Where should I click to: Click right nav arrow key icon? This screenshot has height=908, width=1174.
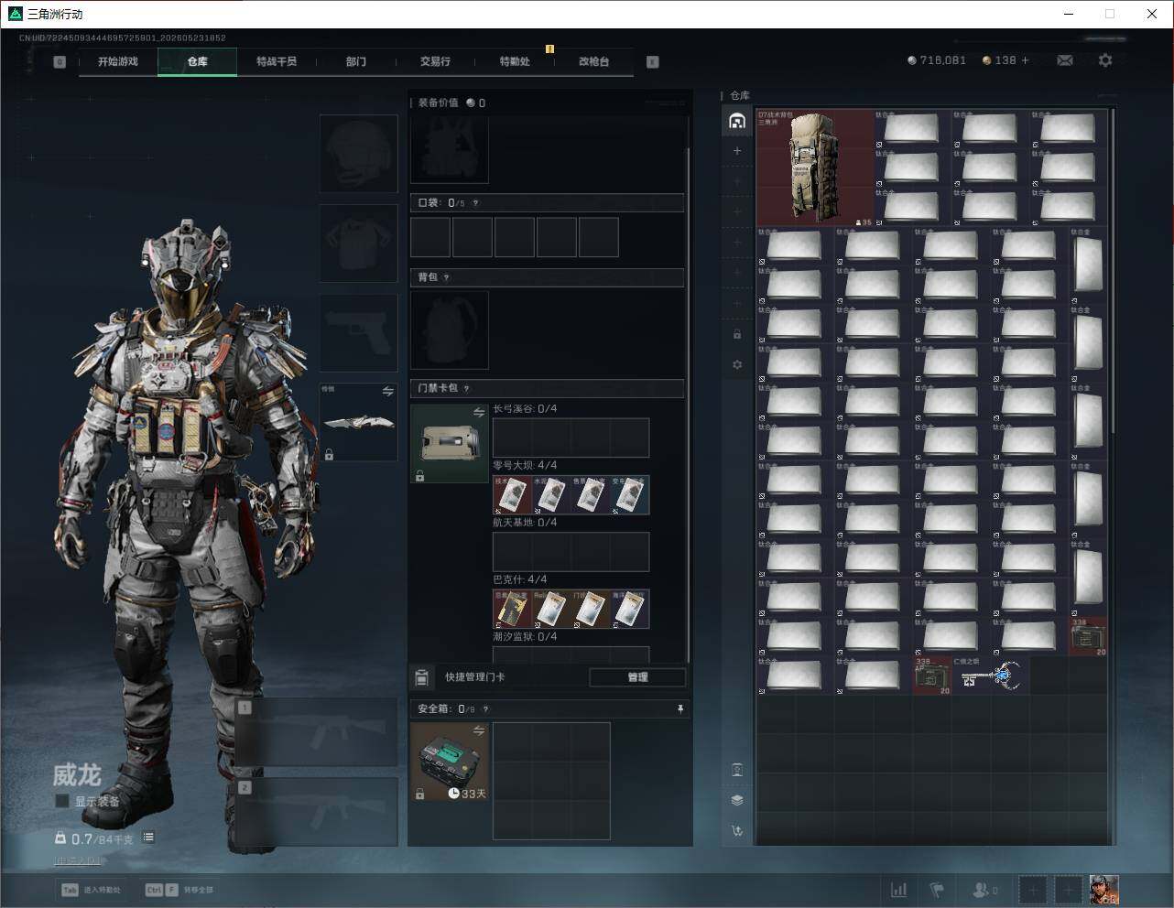653,61
